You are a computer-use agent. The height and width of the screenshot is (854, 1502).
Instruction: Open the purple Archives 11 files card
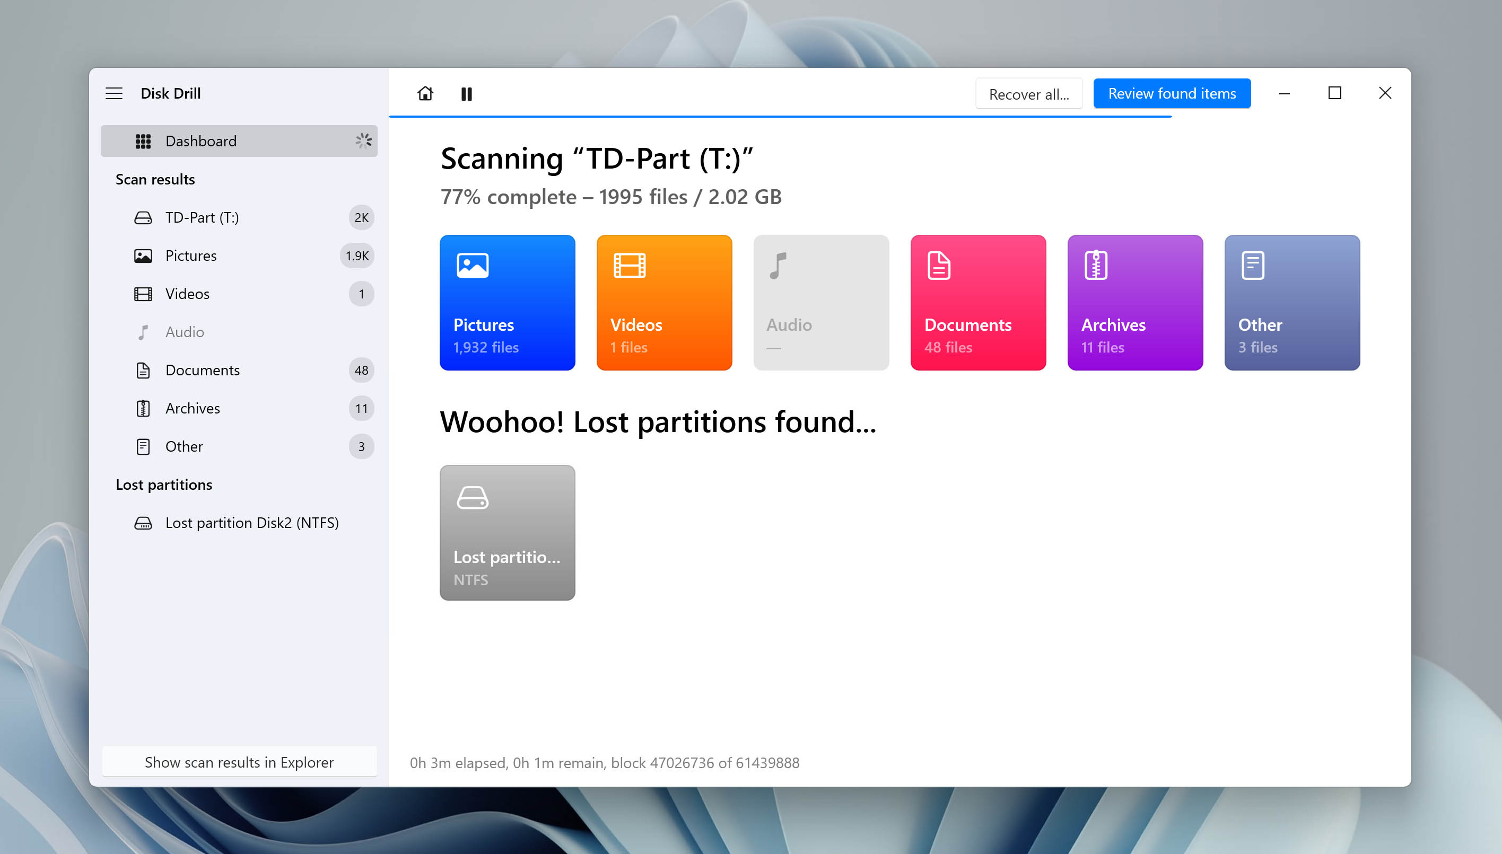point(1136,303)
